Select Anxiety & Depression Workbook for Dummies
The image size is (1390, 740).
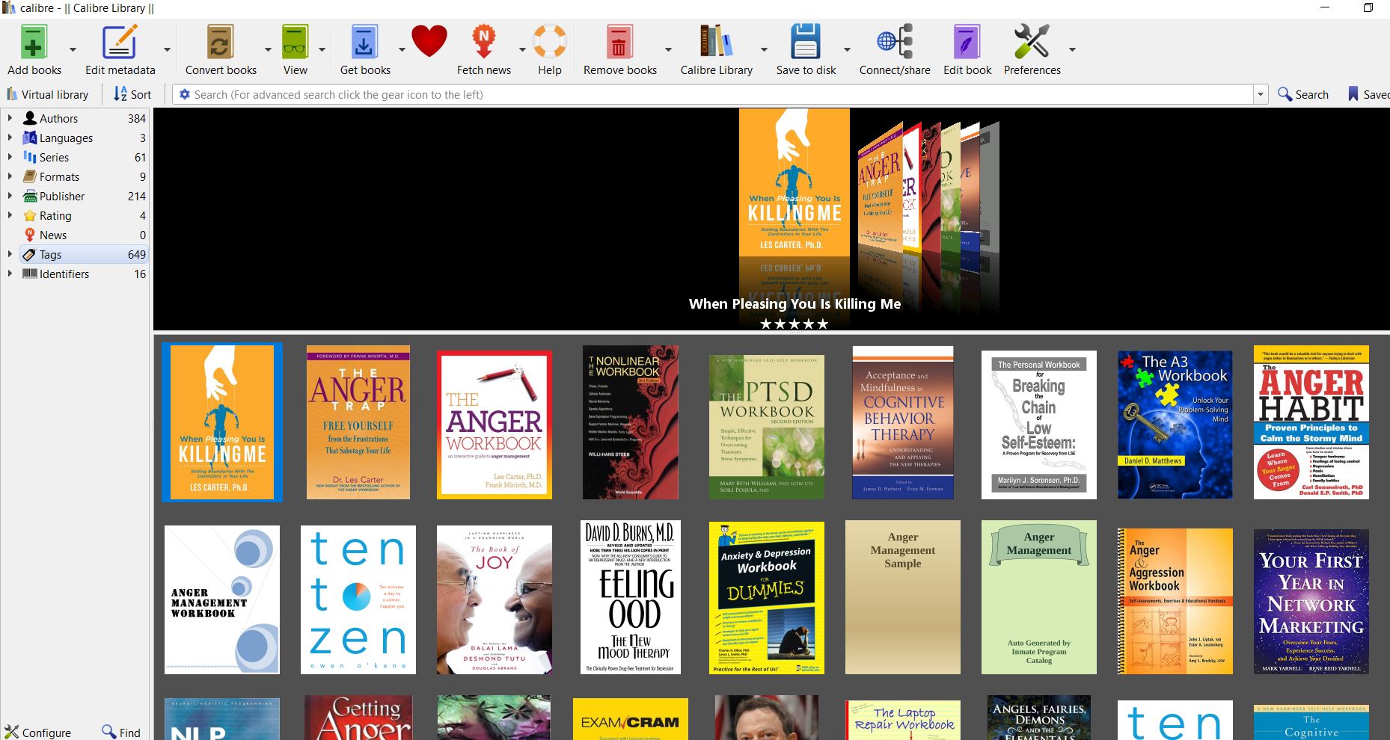[767, 598]
